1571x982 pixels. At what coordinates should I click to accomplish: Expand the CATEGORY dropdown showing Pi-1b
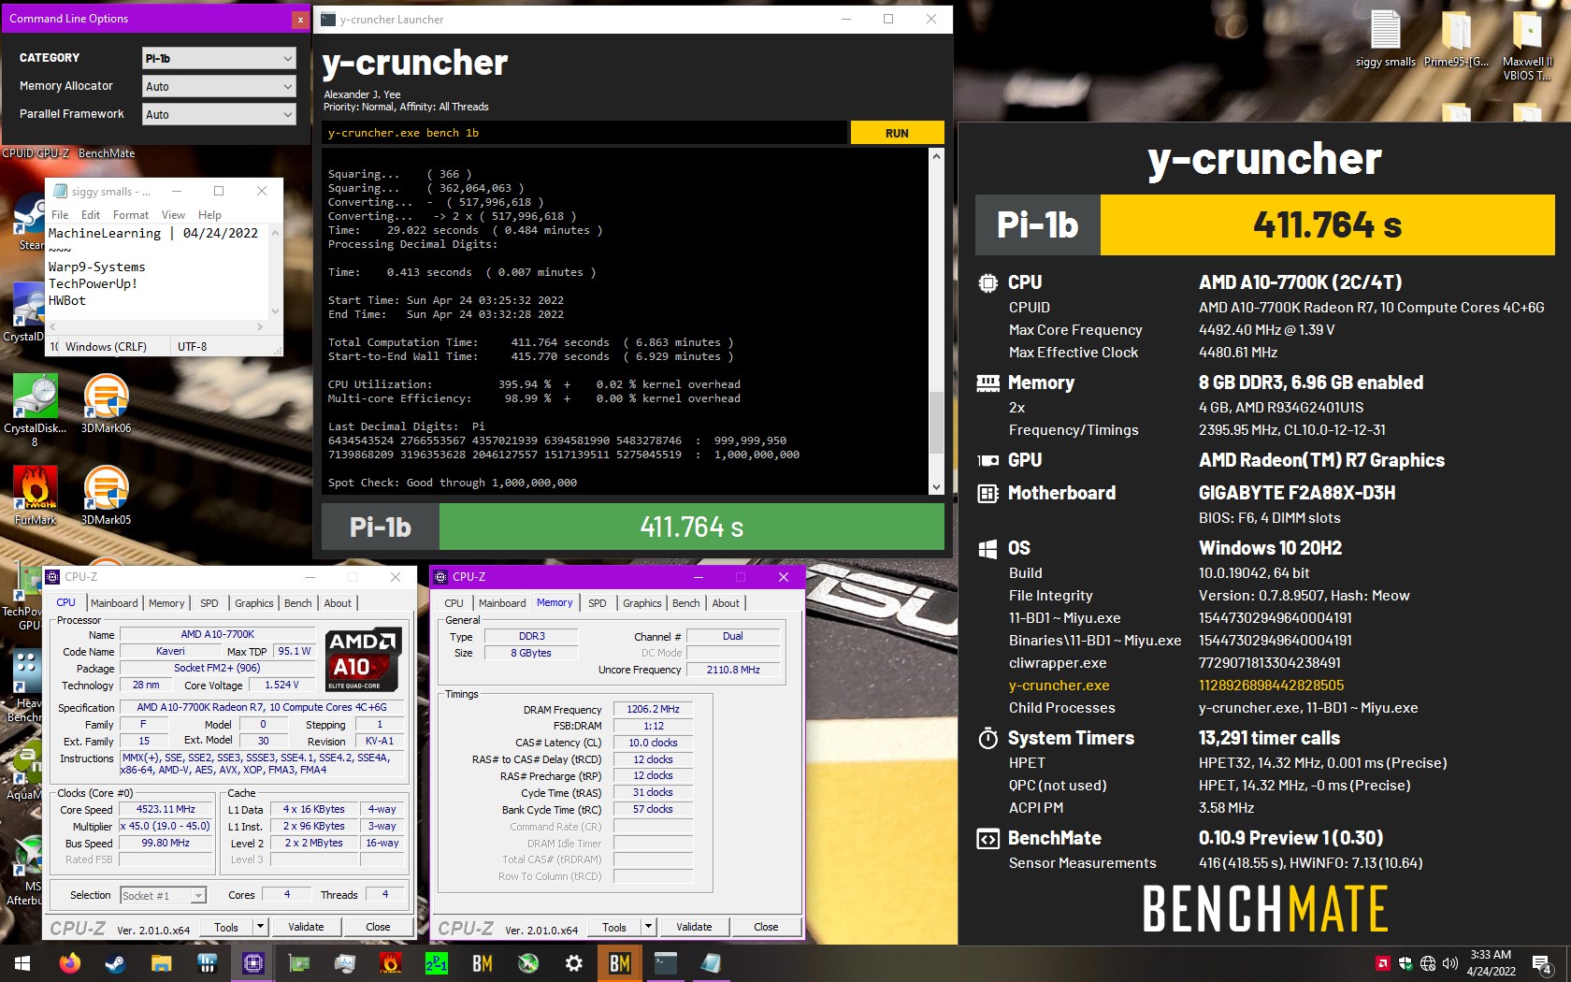pos(219,58)
